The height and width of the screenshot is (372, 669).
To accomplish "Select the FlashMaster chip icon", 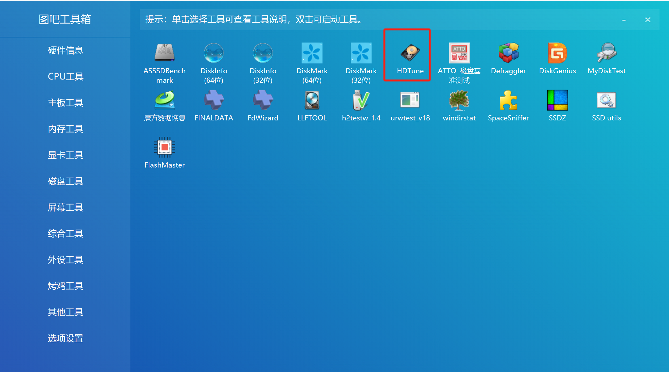I will tap(164, 147).
